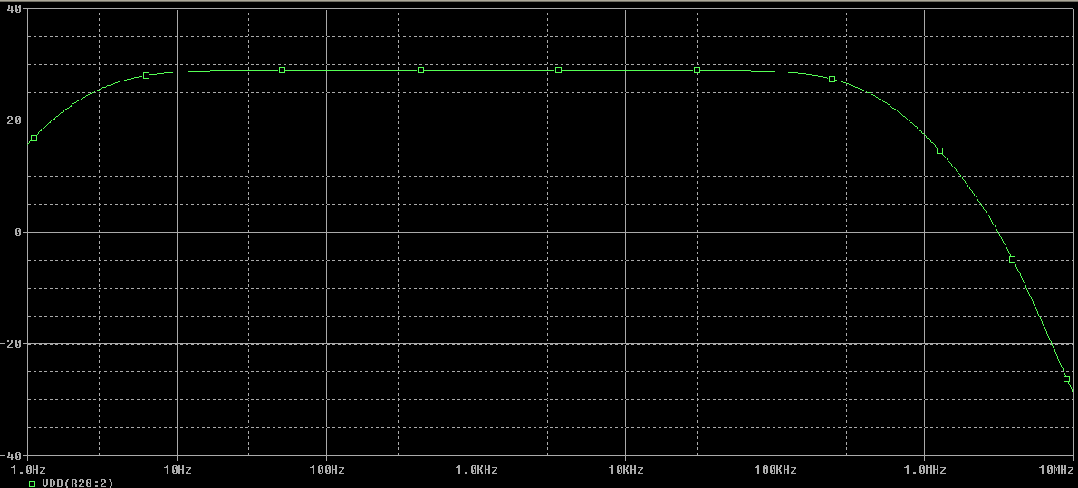
Task: Click trace marker between 1.0KHz and 10KHz
Action: (x=558, y=70)
